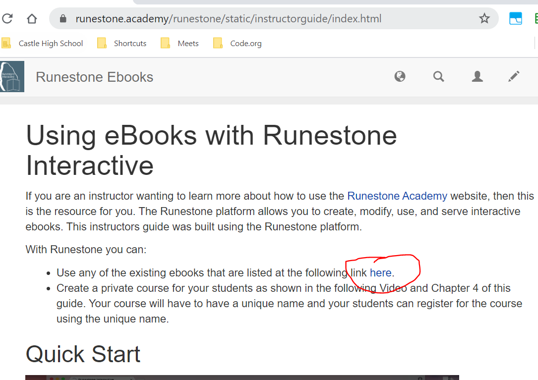Click the 'Using eBooks with Runestone Interactive' heading

[211, 150]
